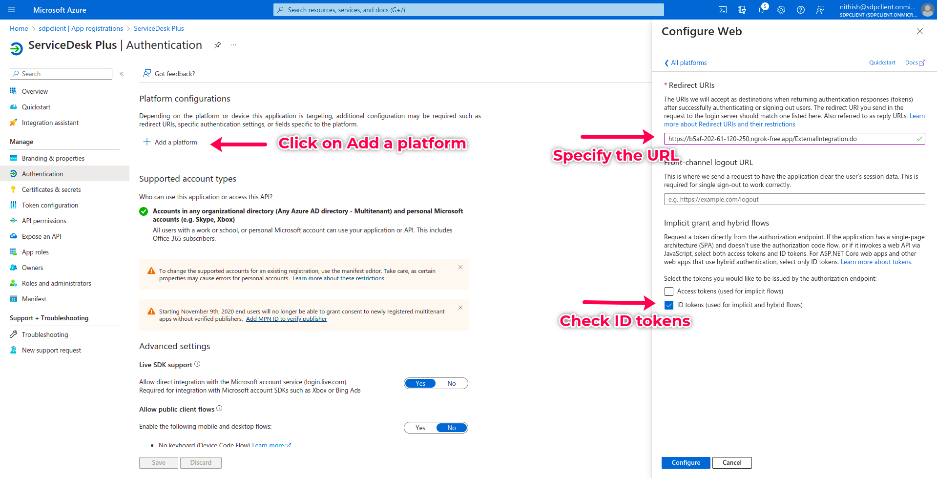The image size is (937, 478).
Task: Set public client flows to No
Action: coord(452,428)
